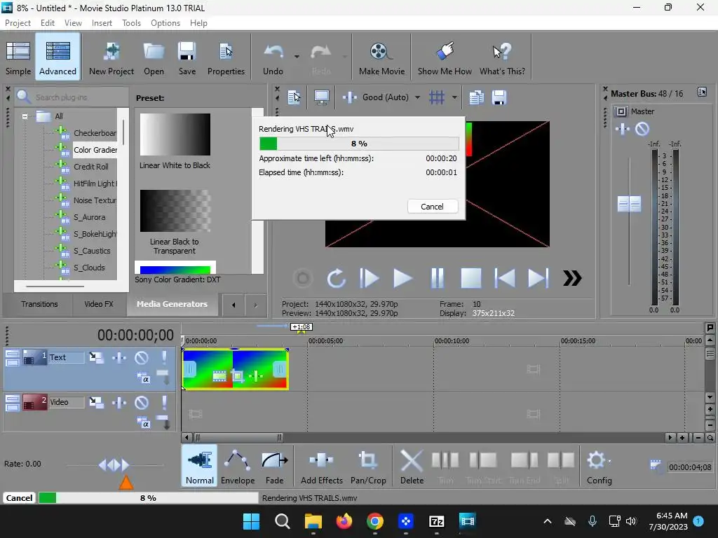
Task: Open the Tools menu
Action: (131, 23)
